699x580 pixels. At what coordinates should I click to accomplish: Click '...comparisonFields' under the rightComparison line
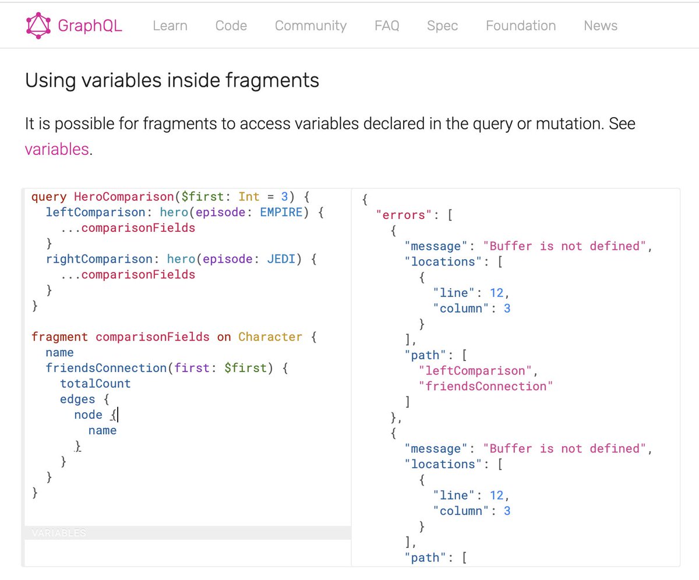point(128,274)
